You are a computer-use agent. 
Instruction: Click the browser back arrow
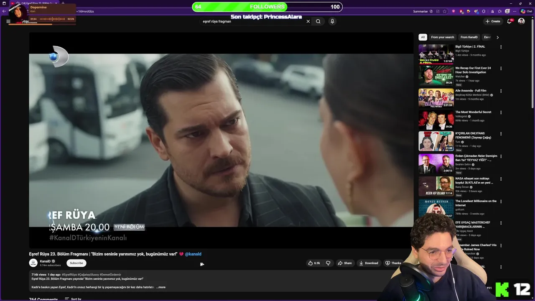[4, 11]
